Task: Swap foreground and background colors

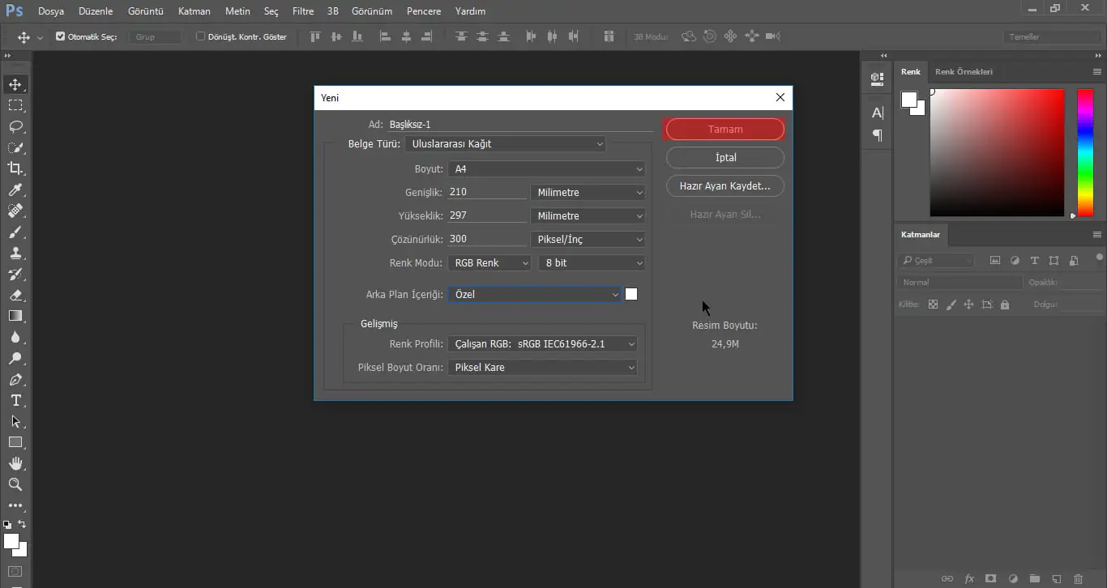Action: 22,525
